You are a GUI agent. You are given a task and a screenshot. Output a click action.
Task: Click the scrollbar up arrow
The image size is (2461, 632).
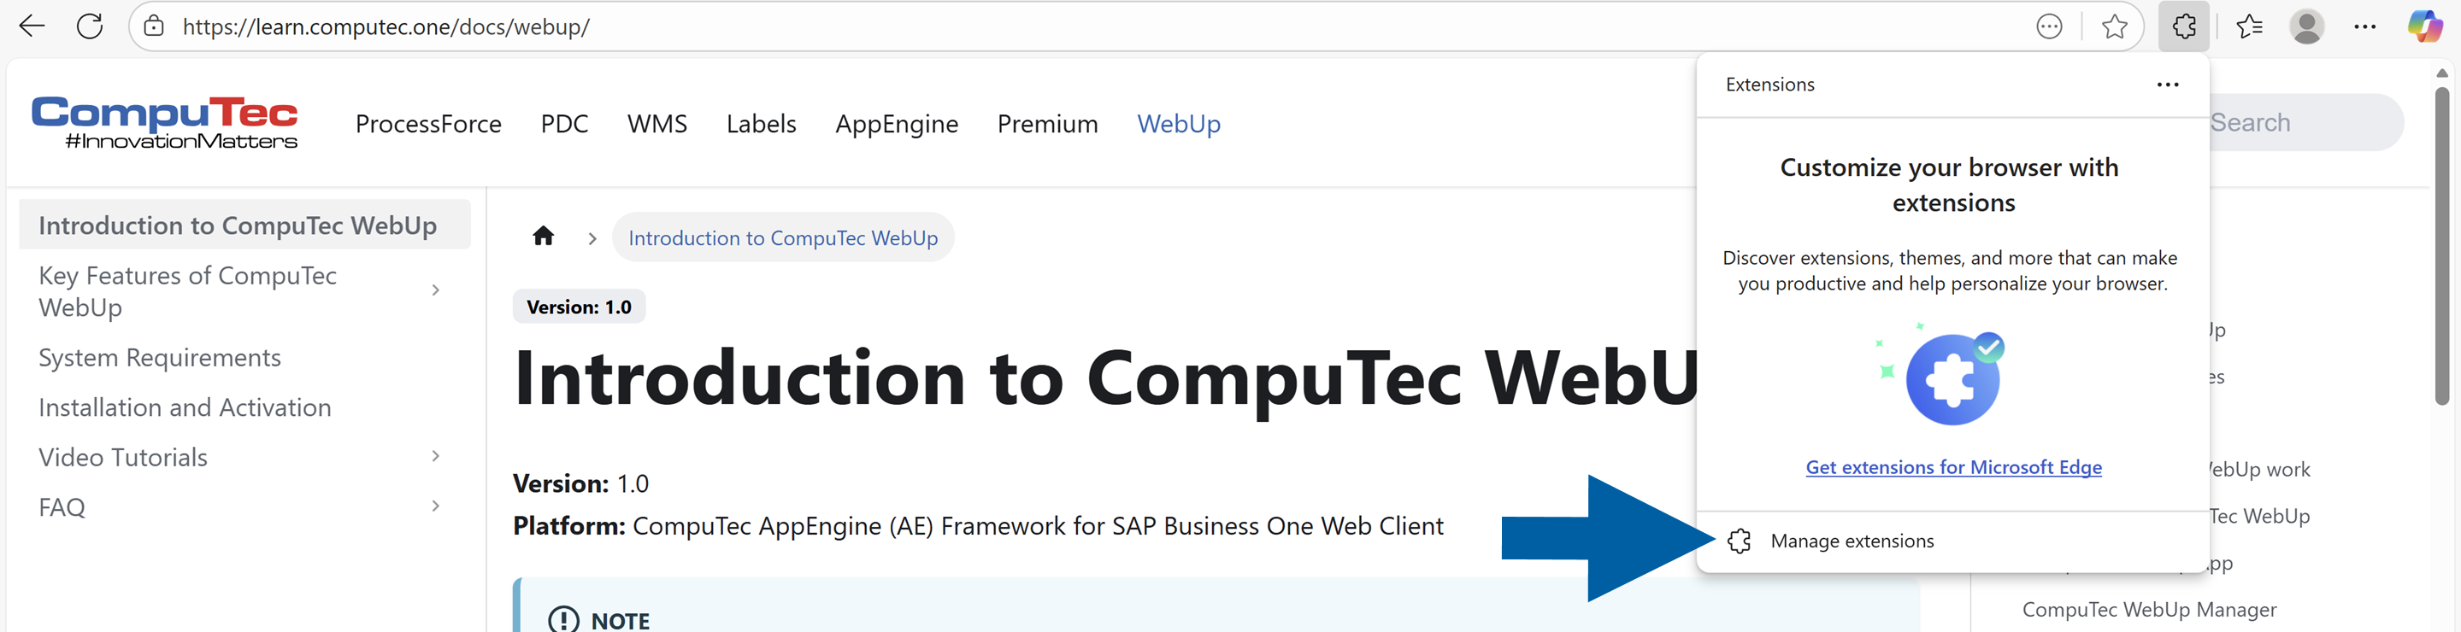(x=2442, y=73)
